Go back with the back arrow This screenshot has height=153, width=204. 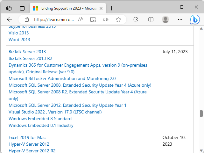pyautogui.click(x=10, y=19)
